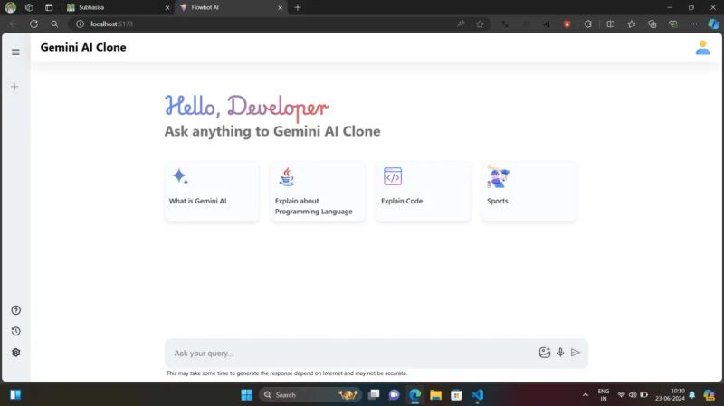Image resolution: width=724 pixels, height=406 pixels.
Task: Open Visual Studio Code from the taskbar
Action: (477, 395)
